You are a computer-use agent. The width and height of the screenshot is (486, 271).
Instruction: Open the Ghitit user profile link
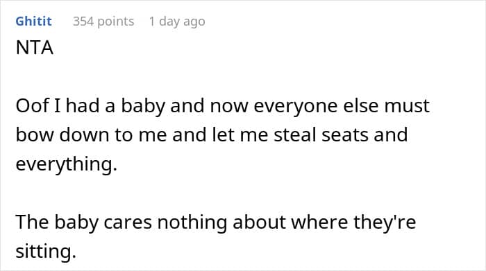coord(33,21)
